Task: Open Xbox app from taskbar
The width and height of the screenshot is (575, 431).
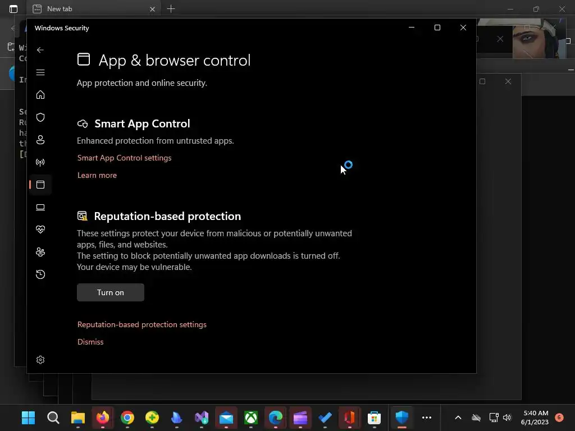Action: (x=251, y=418)
